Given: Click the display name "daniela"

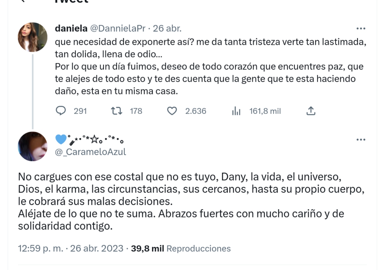Looking at the screenshot, I should click(x=71, y=29).
